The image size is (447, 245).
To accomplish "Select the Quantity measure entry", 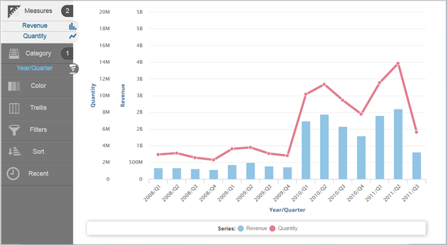I will (x=35, y=36).
